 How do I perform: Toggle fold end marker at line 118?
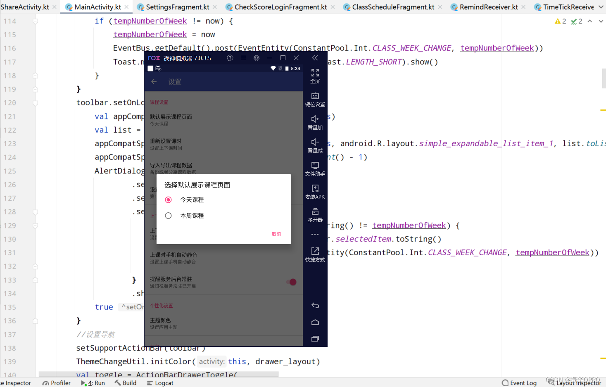pos(36,76)
